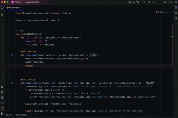The image size is (178, 118).
Task: Show the Notifications bell panel
Action: tap(176, 7)
